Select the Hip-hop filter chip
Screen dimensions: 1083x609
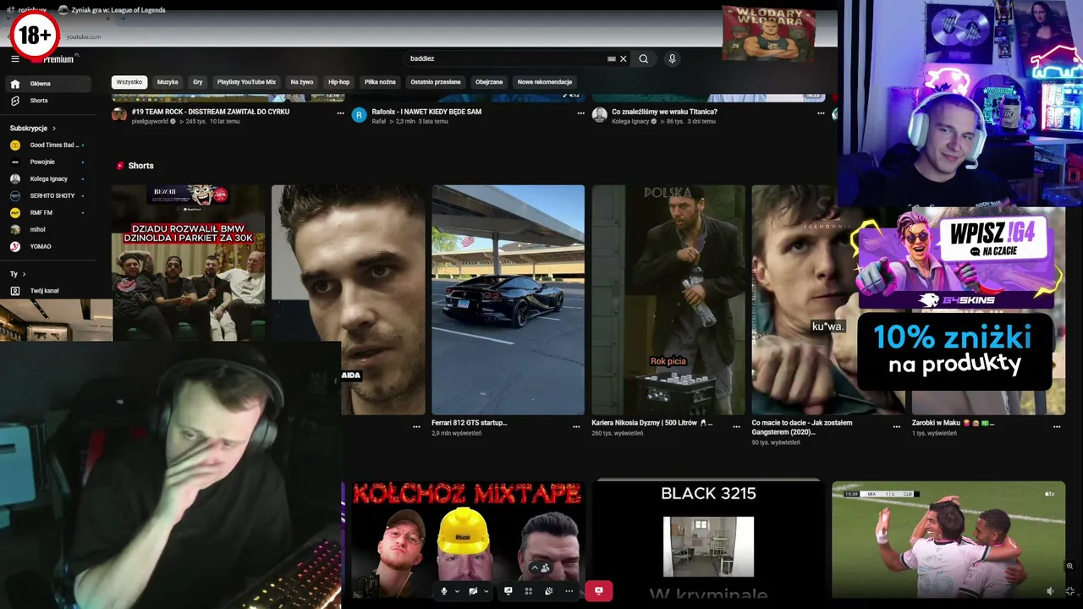339,82
